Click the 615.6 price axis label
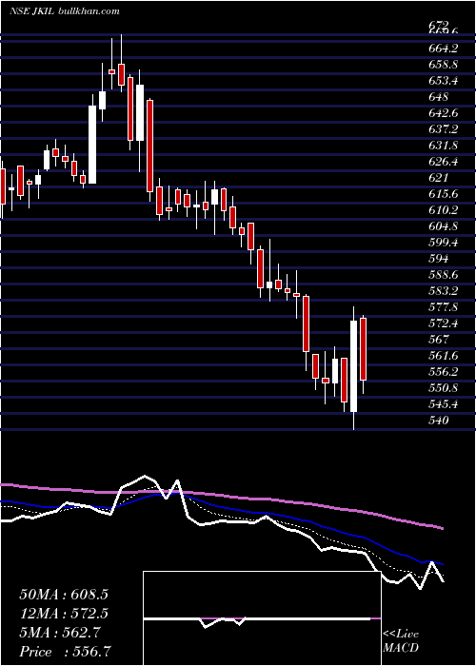The image size is (476, 666). (x=444, y=194)
